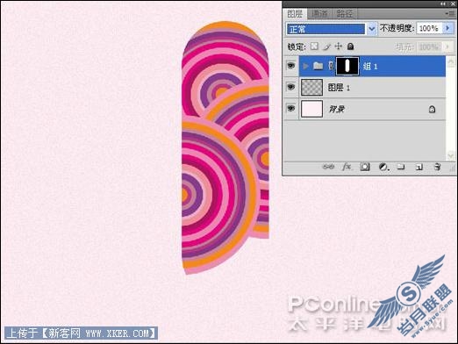Toggle lock position move icon
458x344 pixels.
[x=339, y=47]
